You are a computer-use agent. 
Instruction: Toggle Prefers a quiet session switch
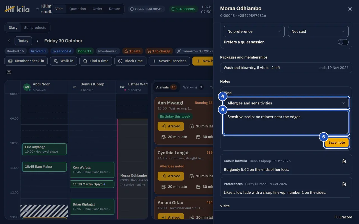coord(343,42)
